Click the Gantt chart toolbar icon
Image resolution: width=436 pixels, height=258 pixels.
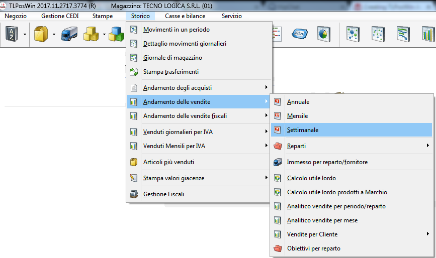[403, 34]
